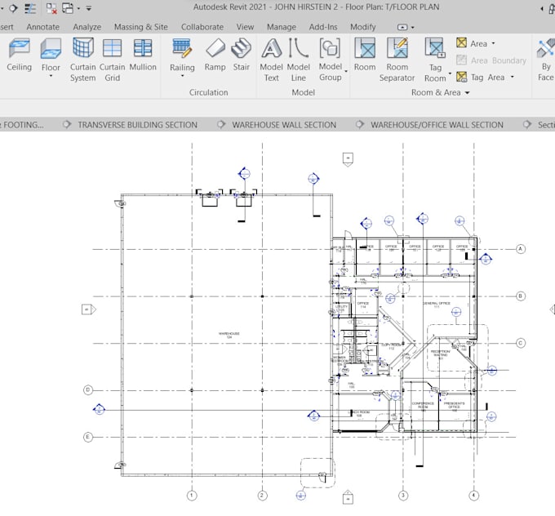Viewport: 555px width, 516px height.
Task: Expand the Area dropdown arrow
Action: click(494, 43)
